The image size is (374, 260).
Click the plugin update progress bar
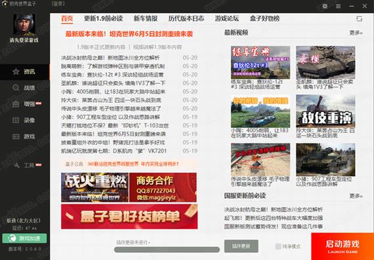(167, 250)
